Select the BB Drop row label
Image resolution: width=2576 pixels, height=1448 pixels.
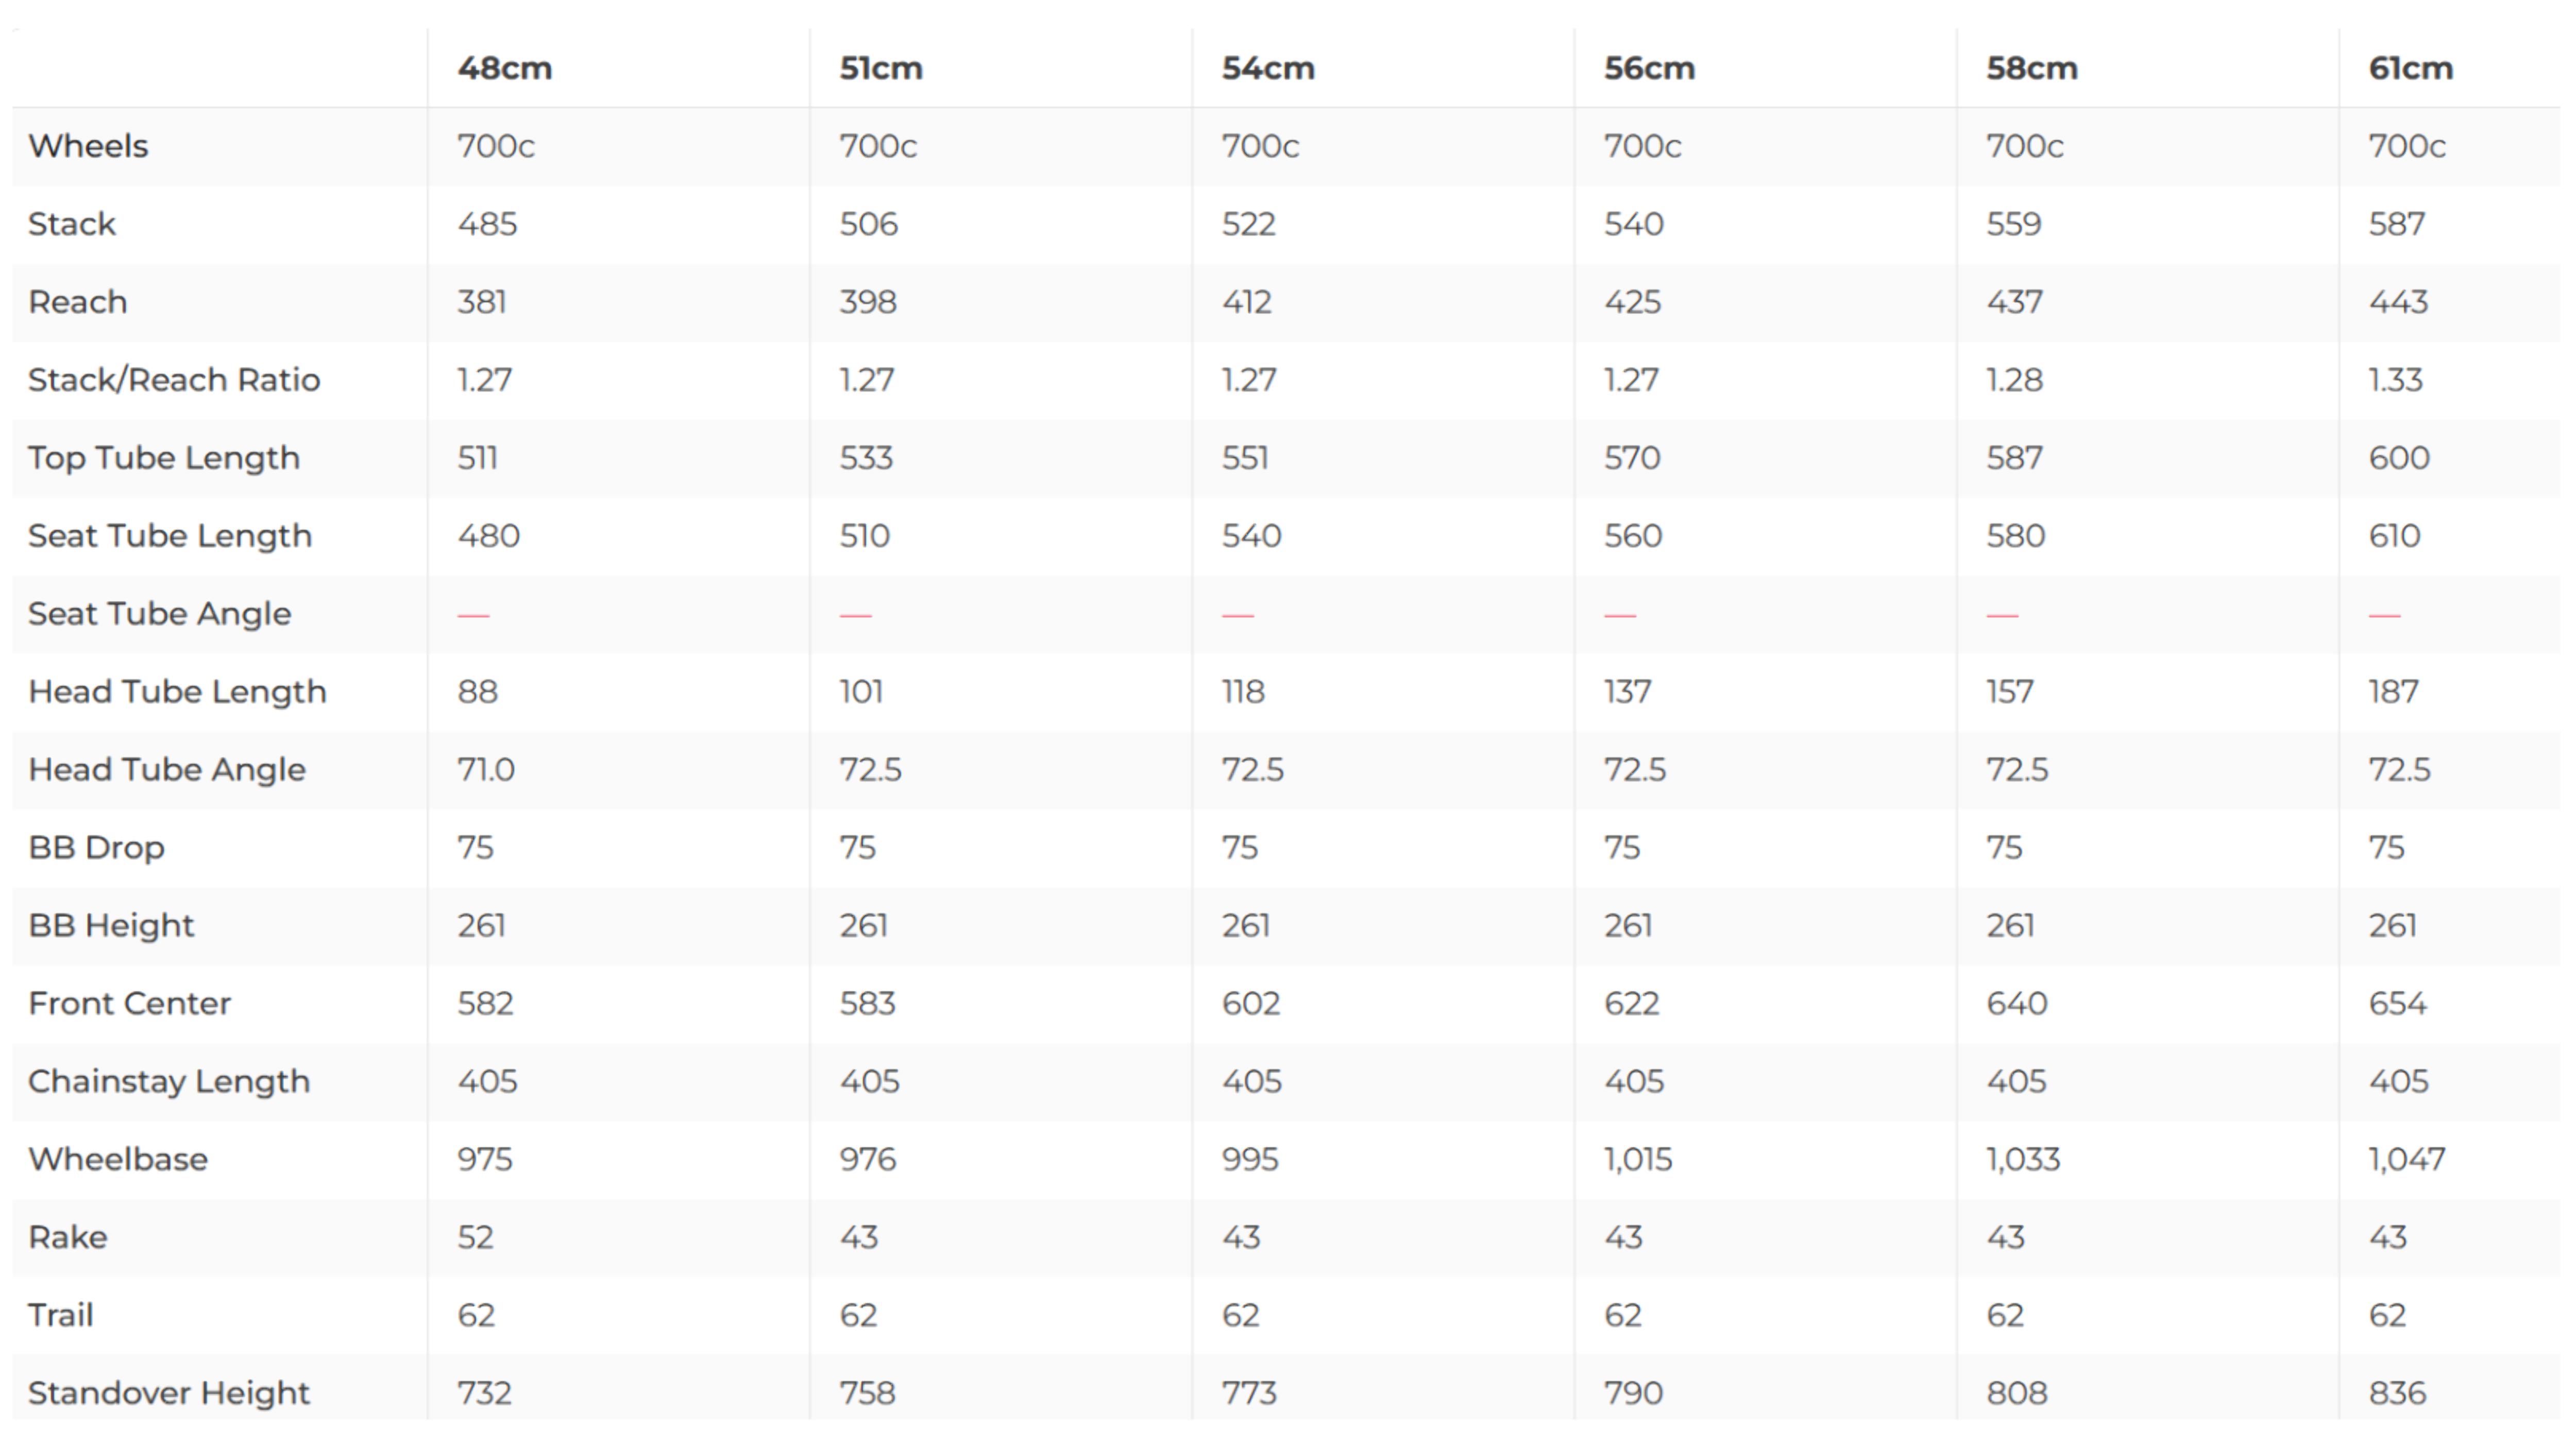click(x=96, y=848)
